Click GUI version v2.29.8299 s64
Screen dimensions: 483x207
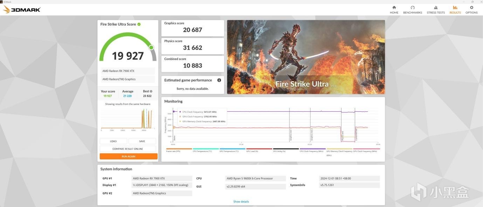pyautogui.click(x=255, y=187)
